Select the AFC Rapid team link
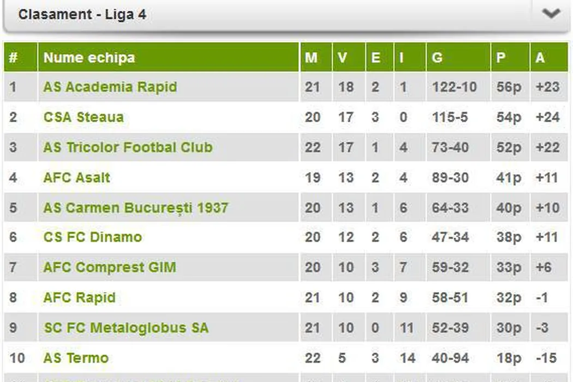 tap(80, 298)
